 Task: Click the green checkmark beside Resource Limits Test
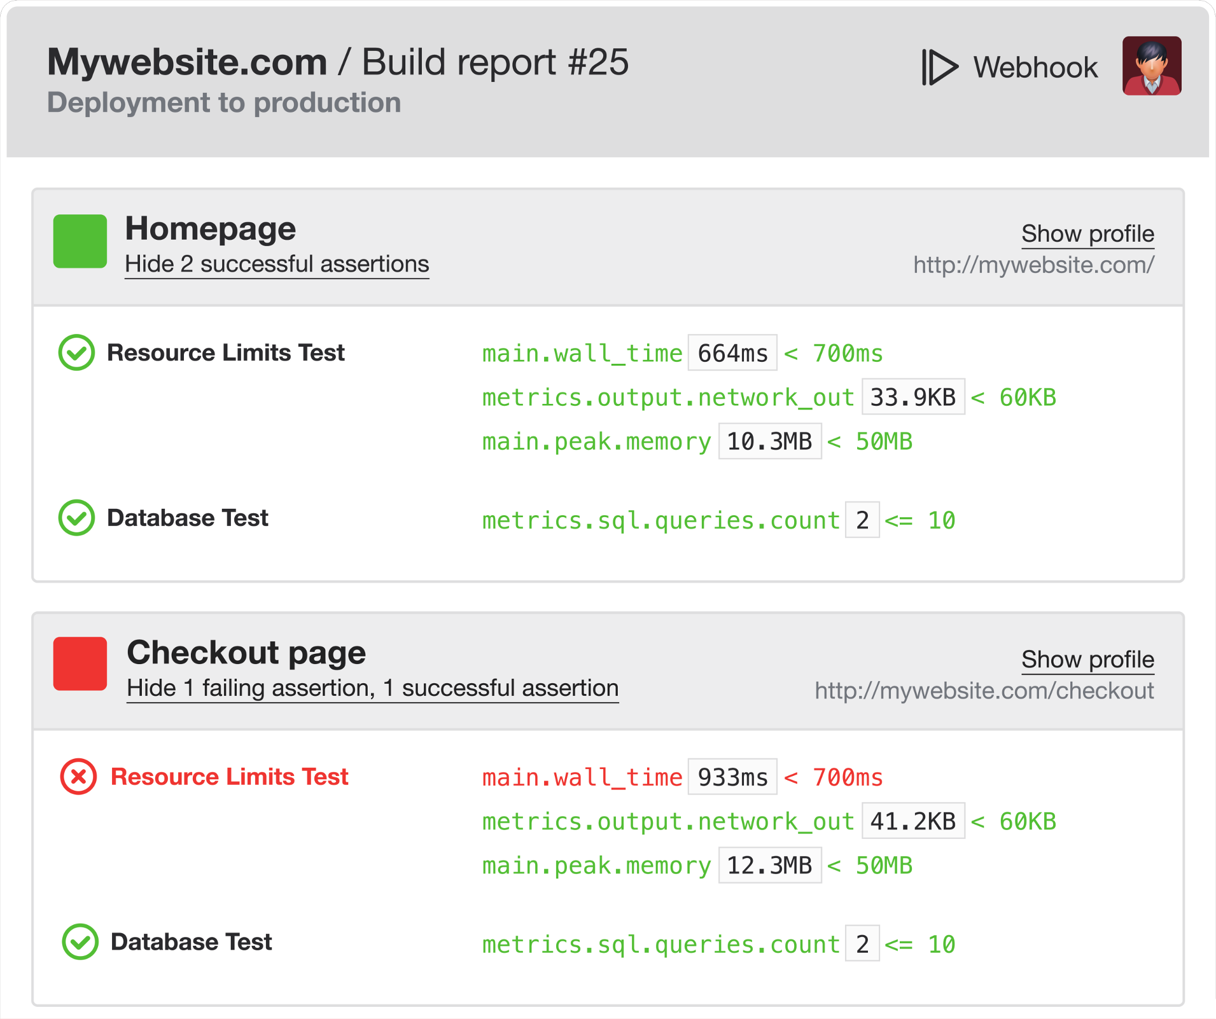(x=77, y=352)
